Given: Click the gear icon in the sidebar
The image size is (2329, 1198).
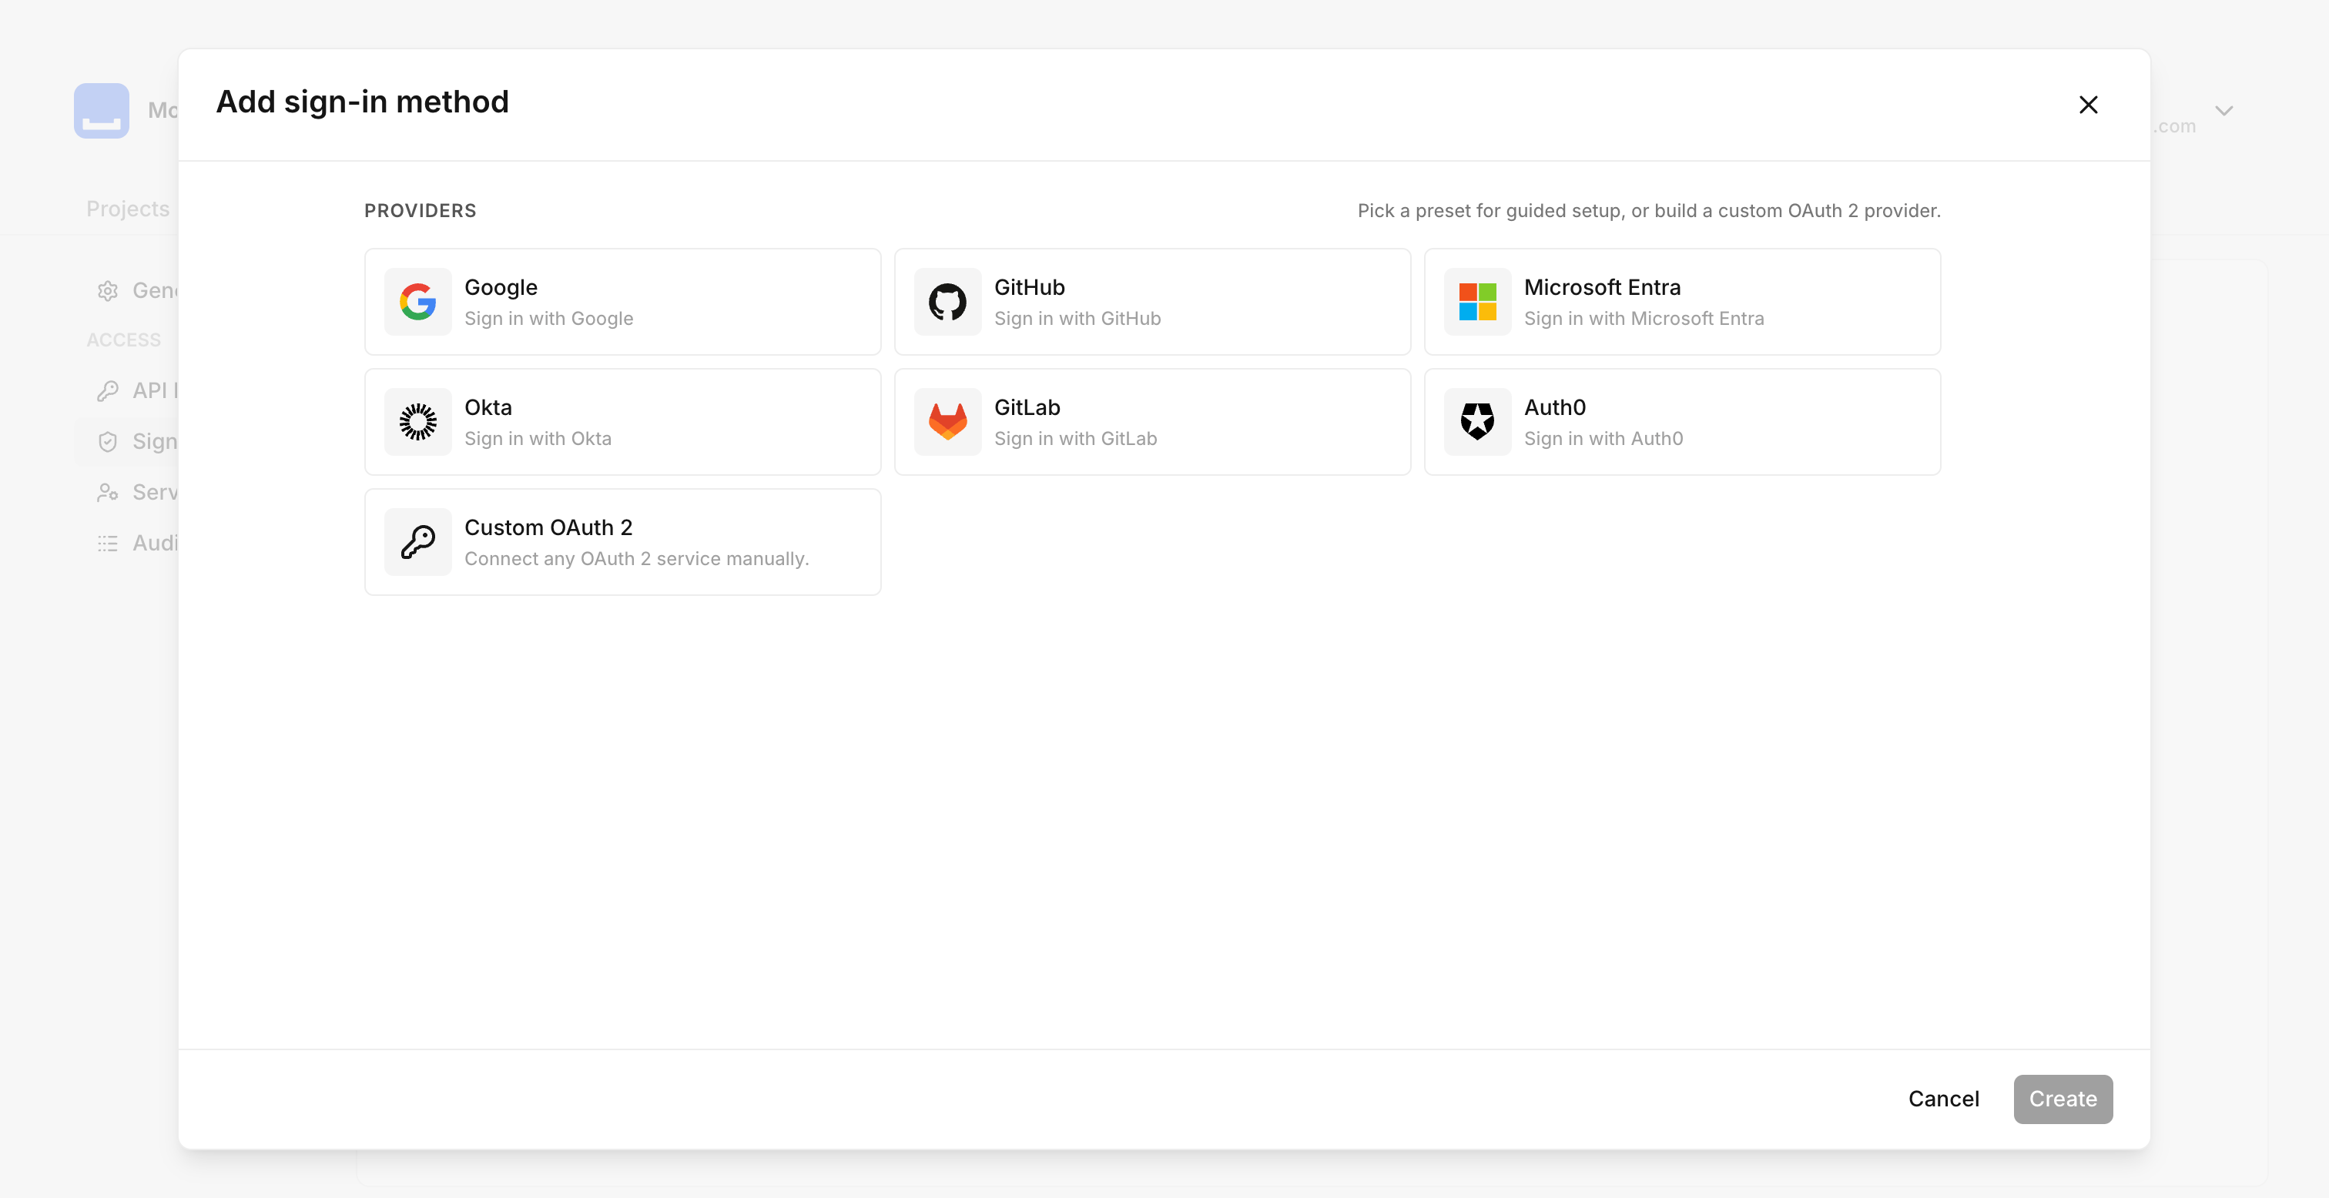Looking at the screenshot, I should coord(108,291).
